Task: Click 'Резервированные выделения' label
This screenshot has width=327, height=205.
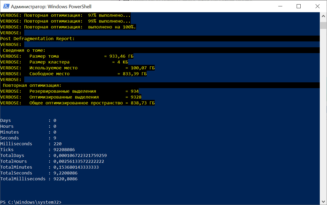Action: [x=63, y=91]
